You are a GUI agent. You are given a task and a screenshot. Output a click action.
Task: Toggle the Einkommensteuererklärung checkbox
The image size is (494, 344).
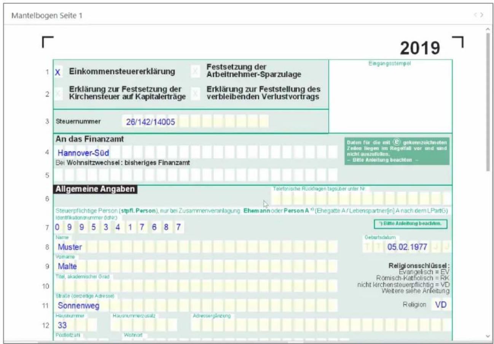pos(57,72)
